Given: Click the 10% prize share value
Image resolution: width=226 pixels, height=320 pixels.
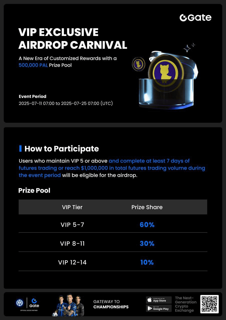Looking at the screenshot, I should click(x=147, y=262).
